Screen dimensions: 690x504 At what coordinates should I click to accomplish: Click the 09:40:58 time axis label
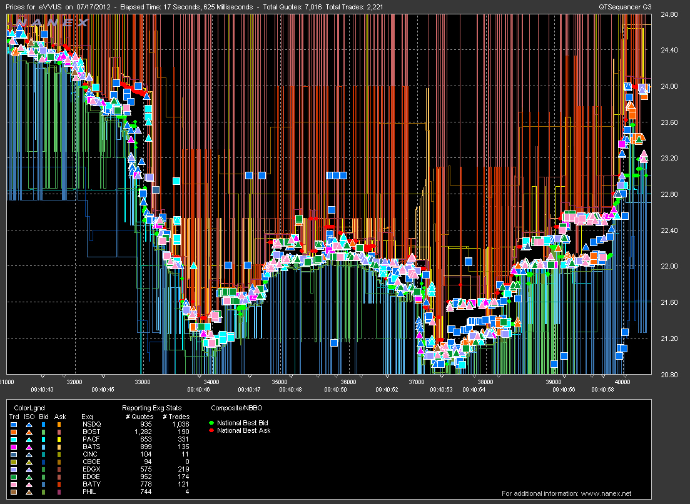602,389
